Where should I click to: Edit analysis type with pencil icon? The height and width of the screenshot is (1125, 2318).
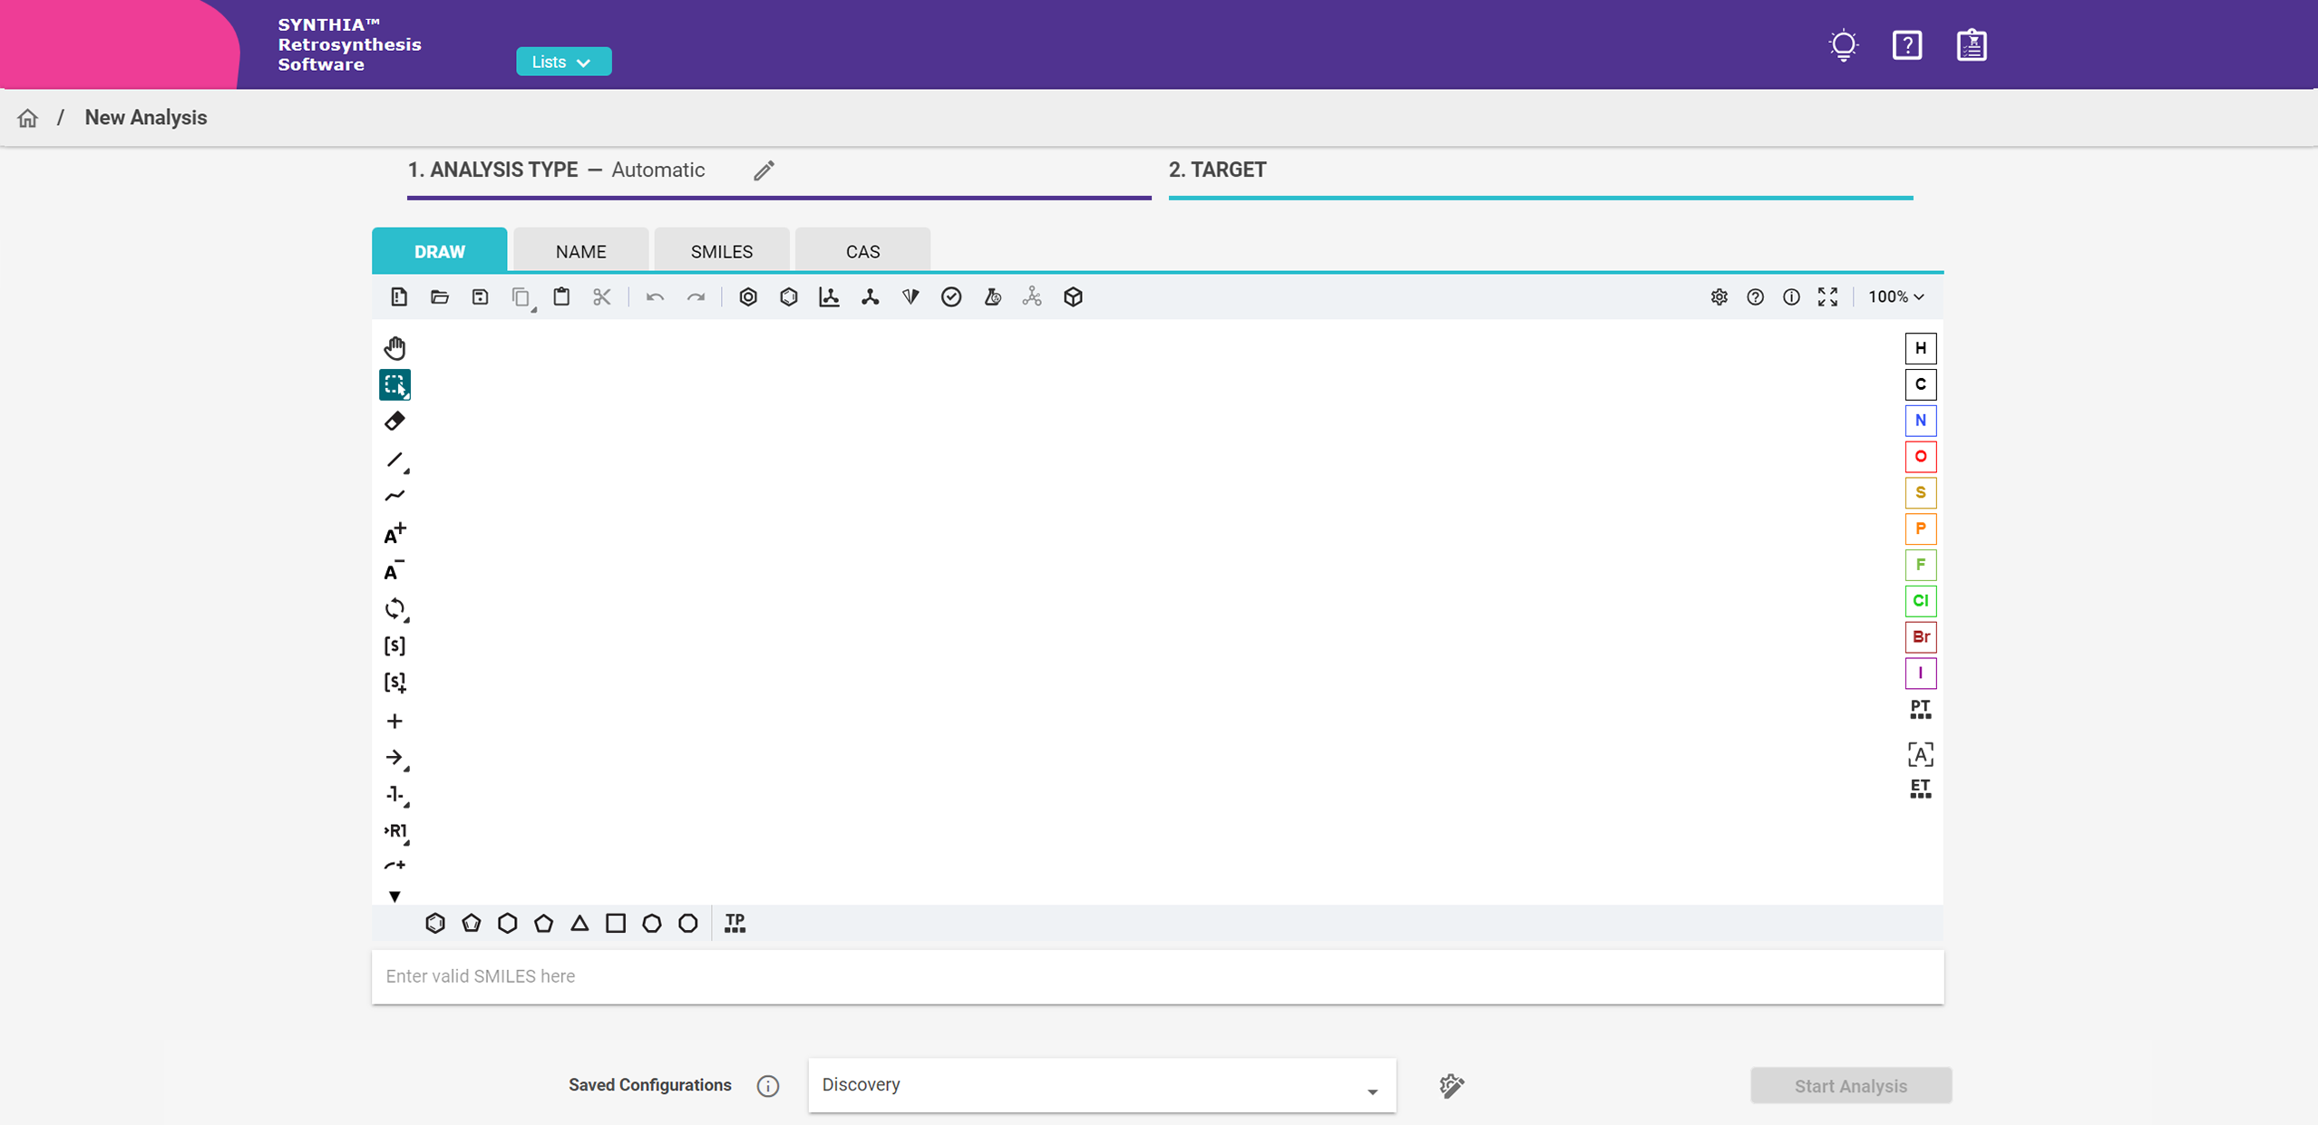tap(764, 170)
